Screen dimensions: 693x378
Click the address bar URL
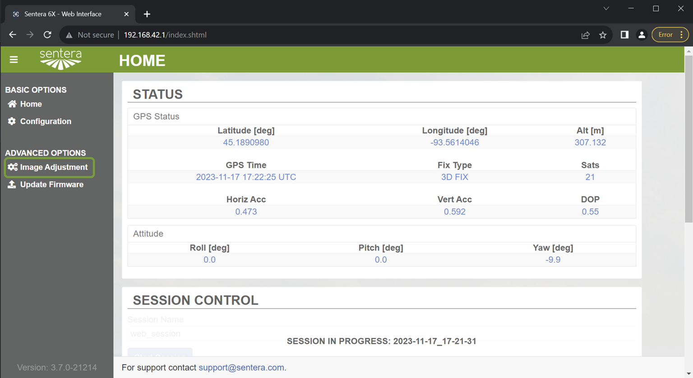(x=165, y=35)
